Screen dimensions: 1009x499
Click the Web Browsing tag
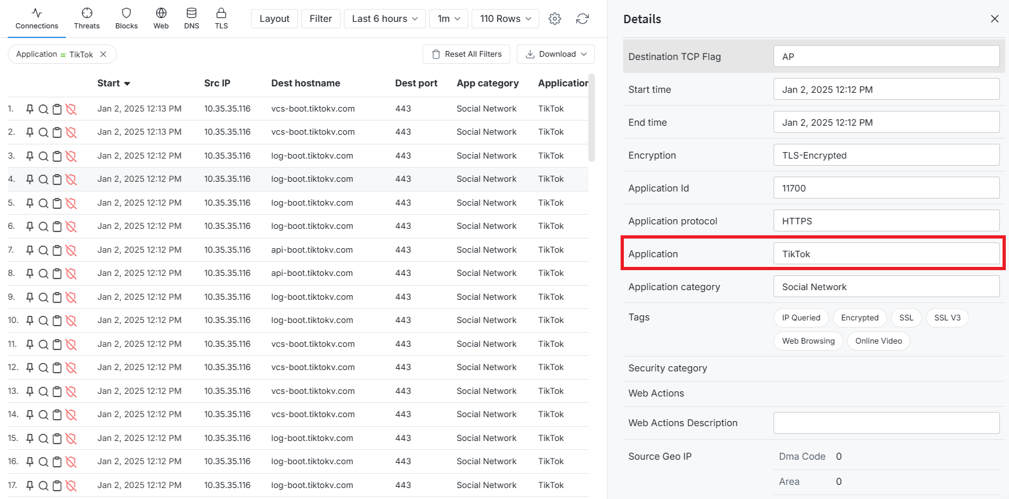coord(808,341)
